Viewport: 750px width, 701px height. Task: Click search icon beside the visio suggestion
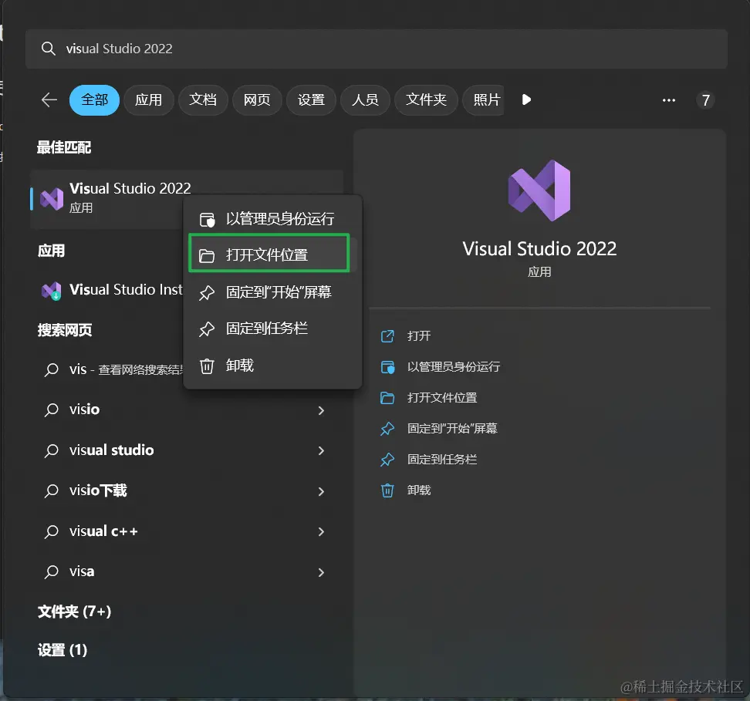[51, 409]
